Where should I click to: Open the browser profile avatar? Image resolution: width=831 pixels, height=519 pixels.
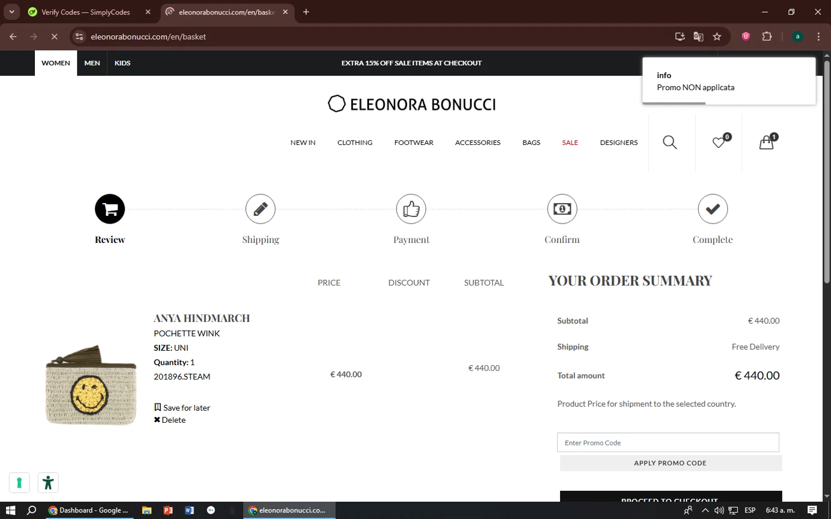coord(798,37)
